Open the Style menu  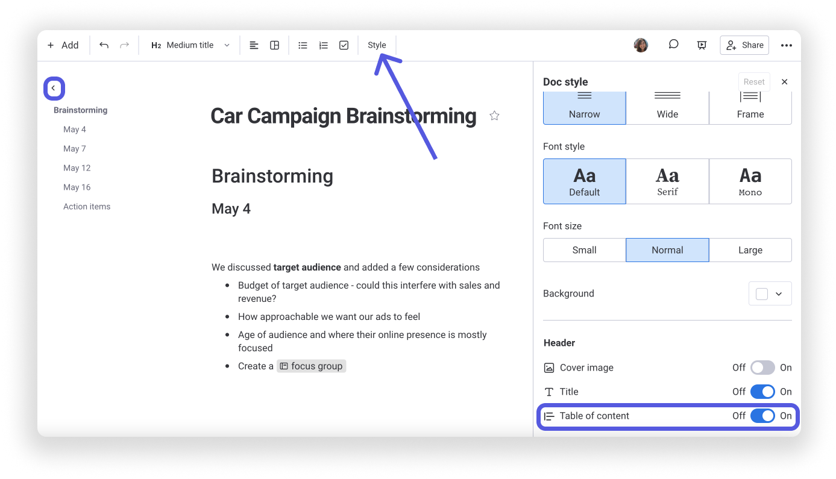[x=377, y=45]
